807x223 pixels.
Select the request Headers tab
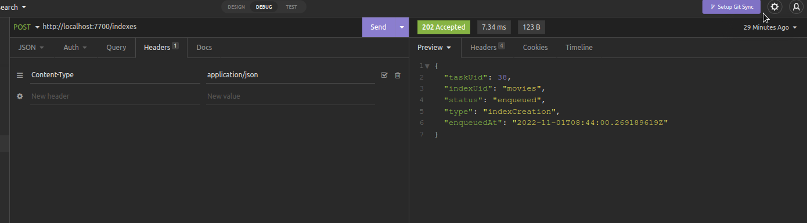pos(161,48)
